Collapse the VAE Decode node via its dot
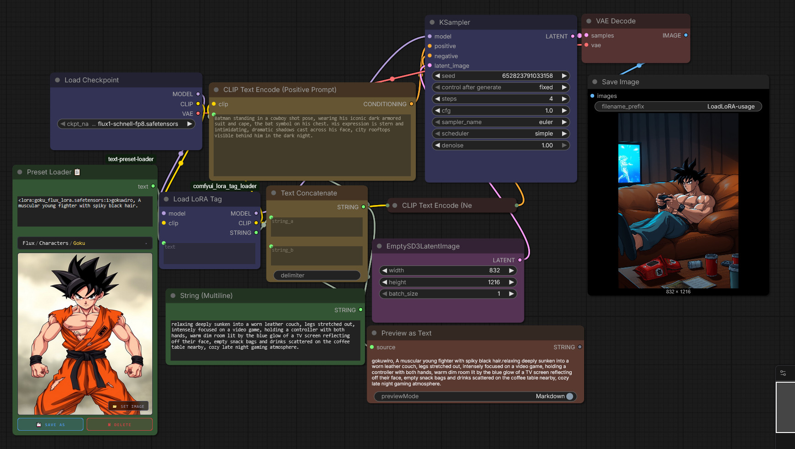 click(589, 21)
